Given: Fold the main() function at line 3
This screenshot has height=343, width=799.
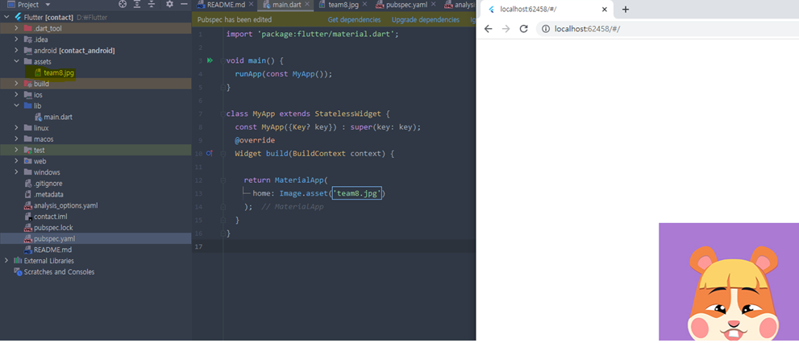Looking at the screenshot, I should (x=223, y=60).
